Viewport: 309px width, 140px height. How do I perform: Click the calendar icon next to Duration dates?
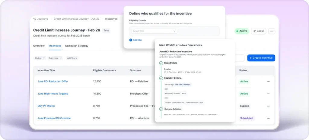pos(165,72)
